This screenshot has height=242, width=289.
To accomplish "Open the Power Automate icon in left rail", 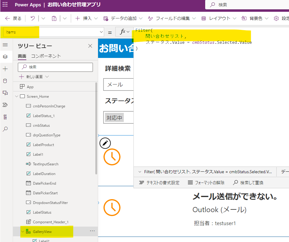I will click(5, 105).
